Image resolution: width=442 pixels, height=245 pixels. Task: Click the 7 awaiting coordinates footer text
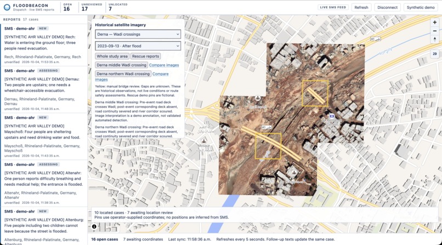[x=143, y=239]
